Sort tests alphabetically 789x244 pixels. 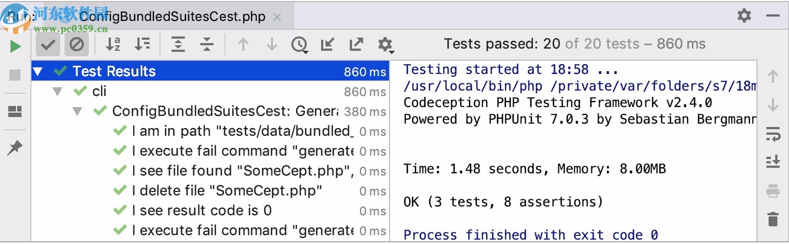pos(113,44)
